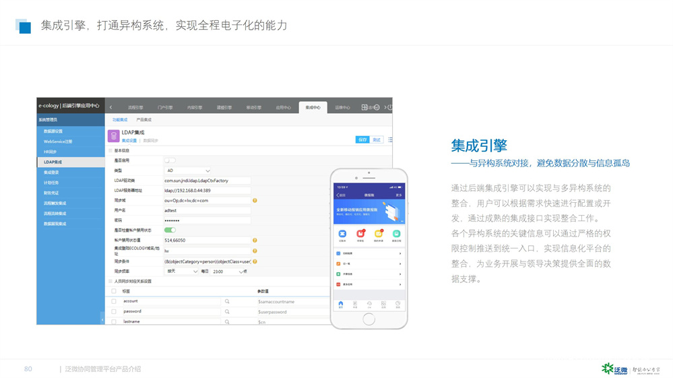Click the LDAP driver class input field
Image resolution: width=673 pixels, height=378 pixels.
click(207, 181)
